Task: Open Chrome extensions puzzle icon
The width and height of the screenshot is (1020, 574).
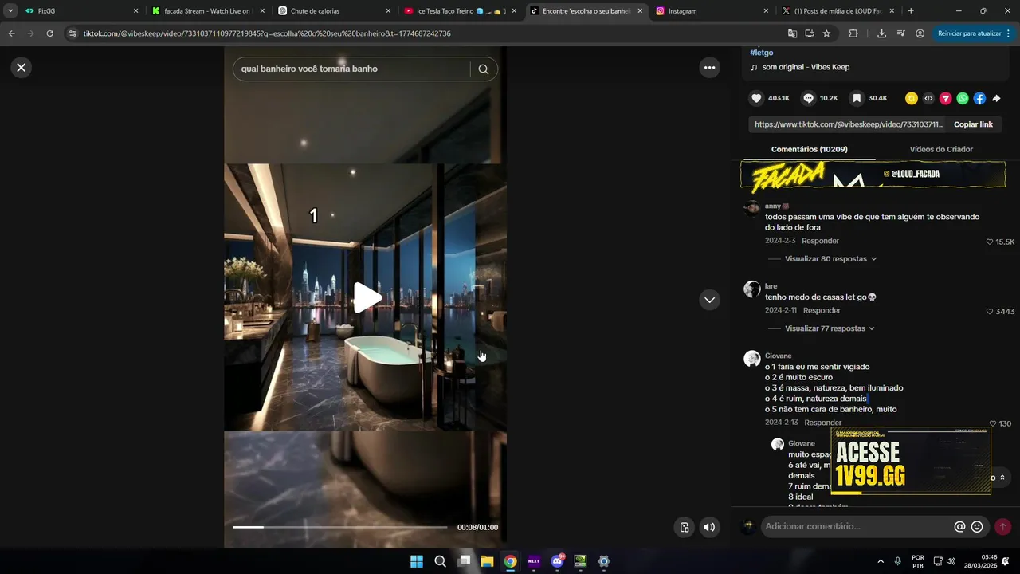Action: point(853,33)
